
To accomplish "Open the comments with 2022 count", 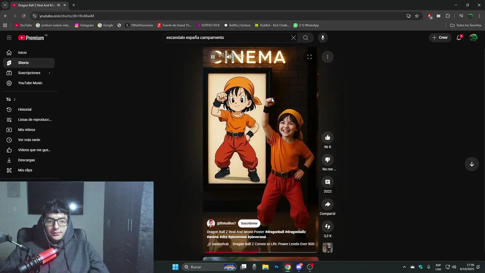I will pyautogui.click(x=328, y=182).
